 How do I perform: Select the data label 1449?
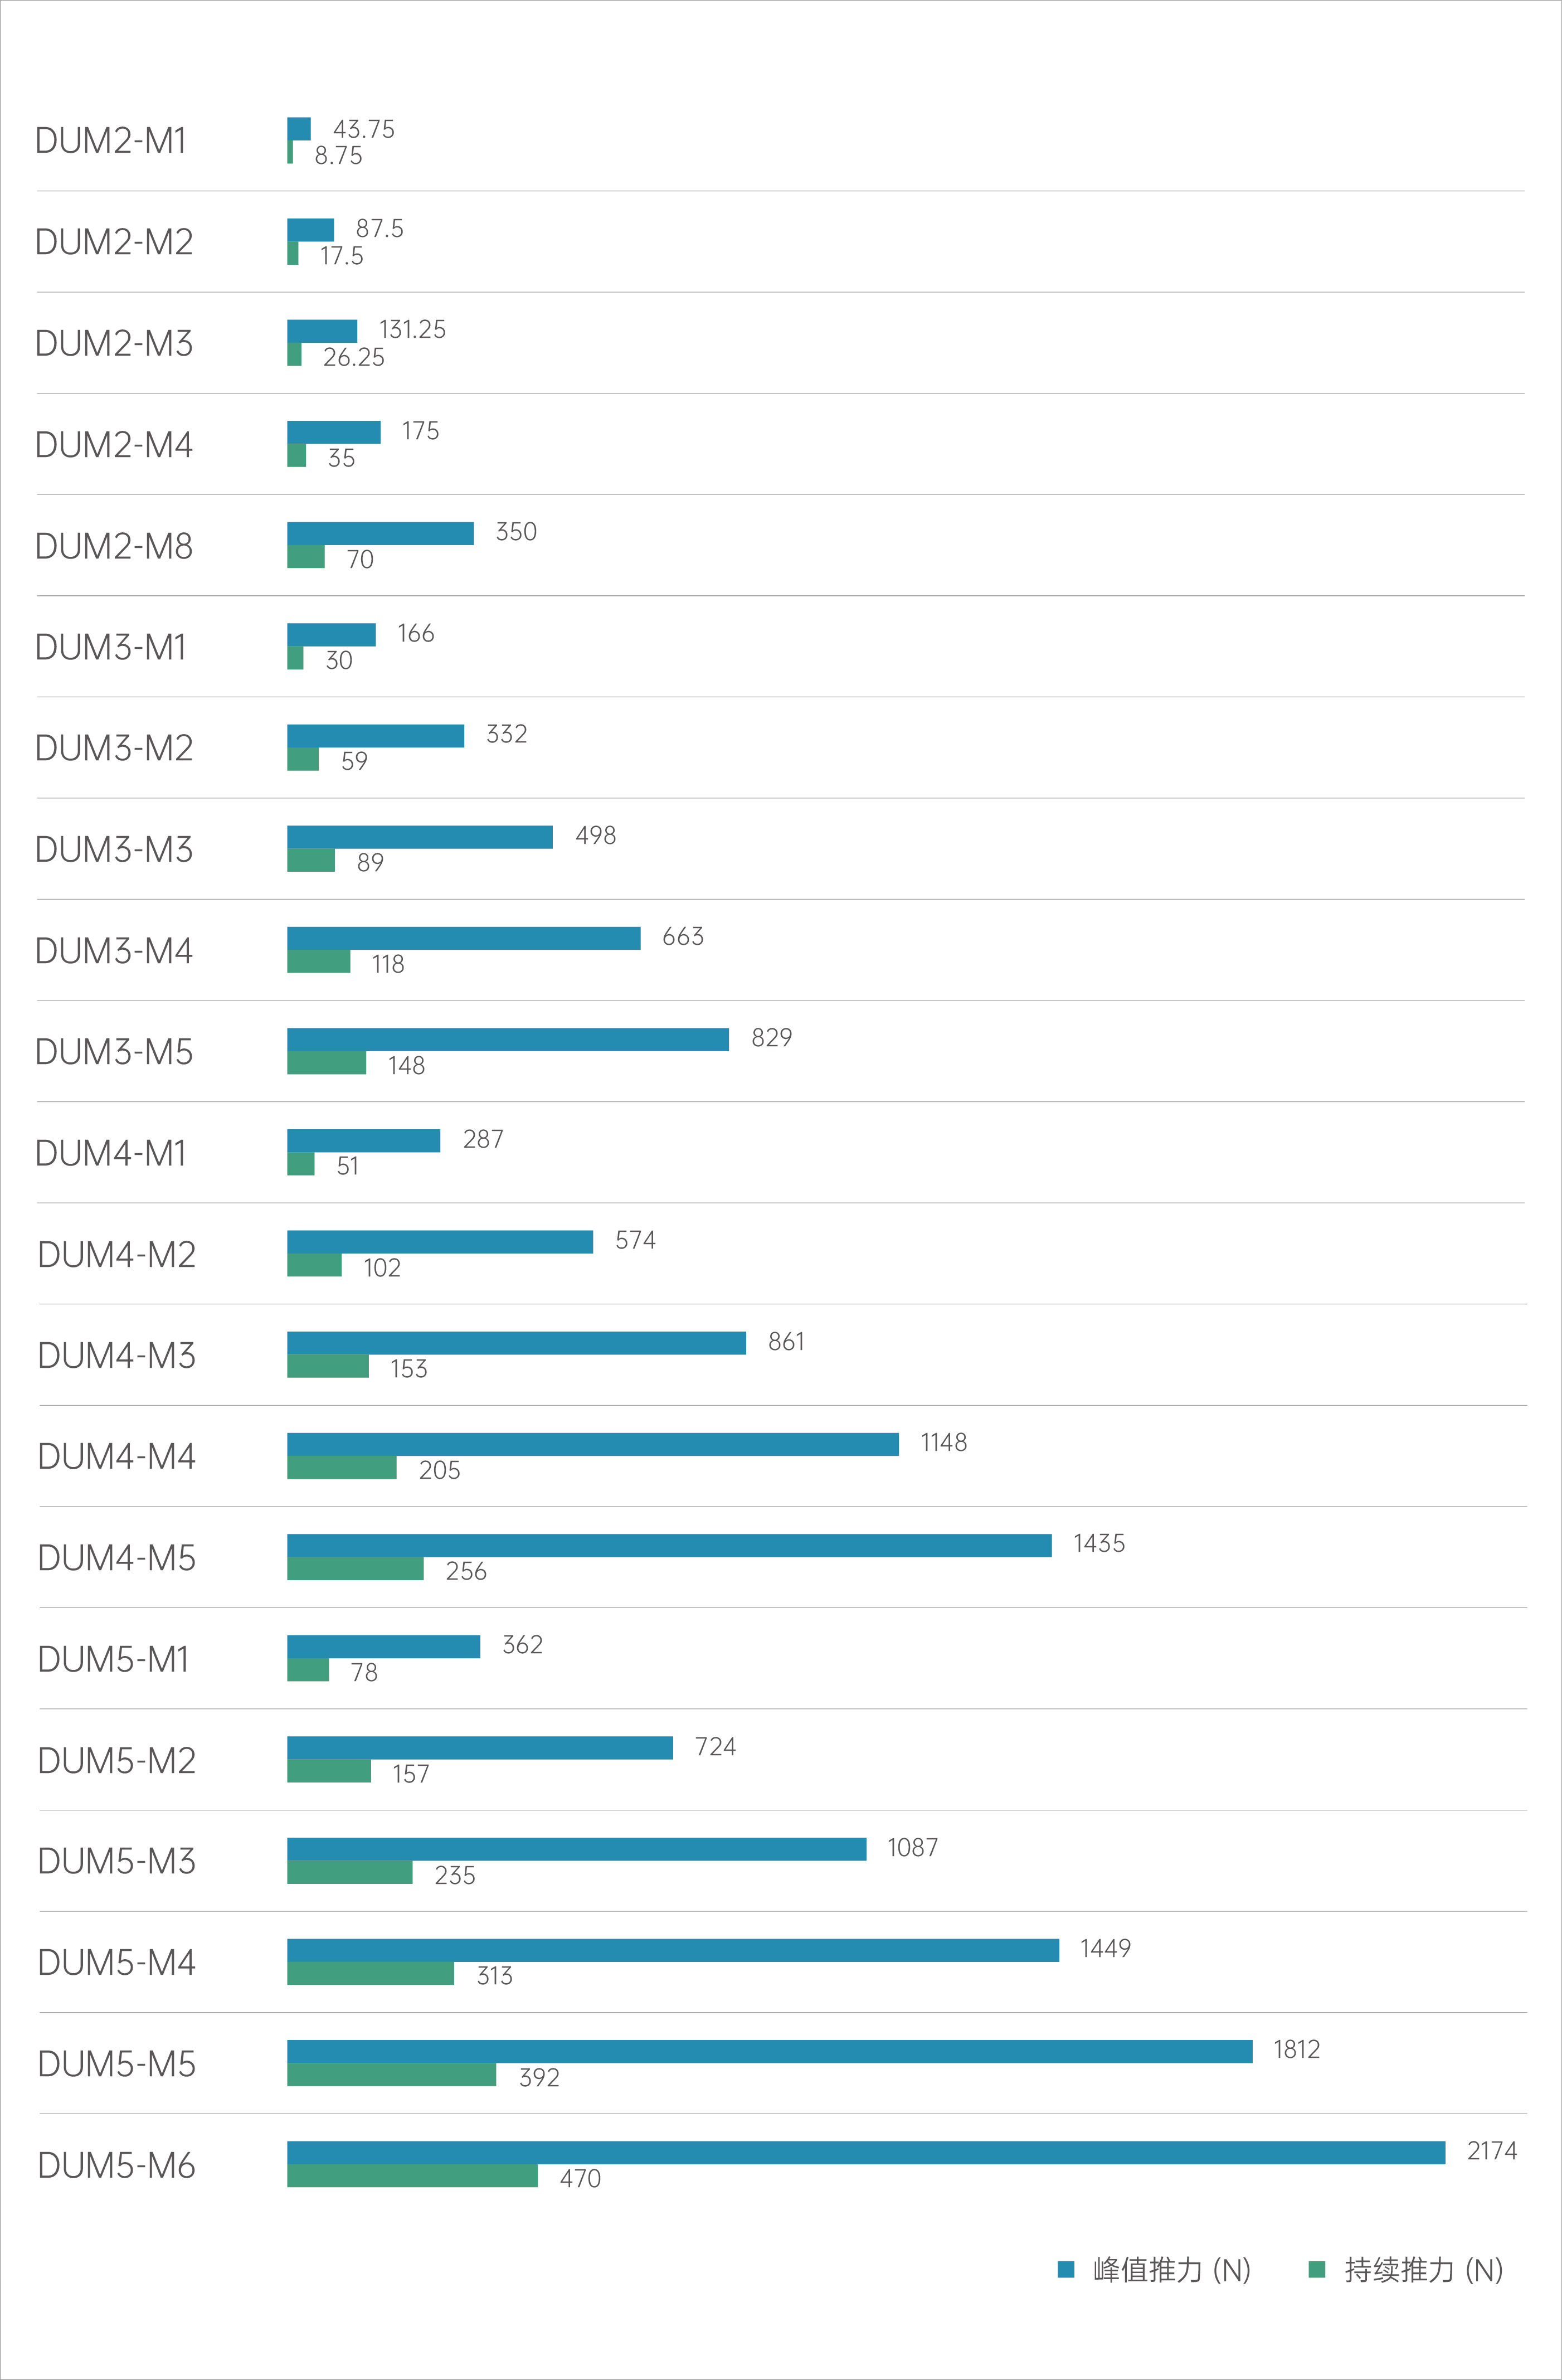tap(1105, 1948)
